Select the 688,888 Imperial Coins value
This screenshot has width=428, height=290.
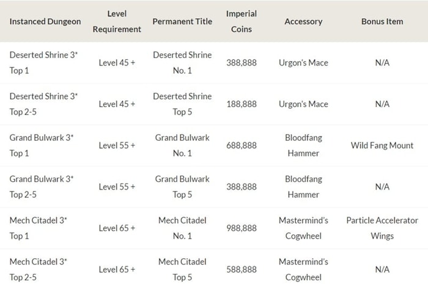click(242, 145)
